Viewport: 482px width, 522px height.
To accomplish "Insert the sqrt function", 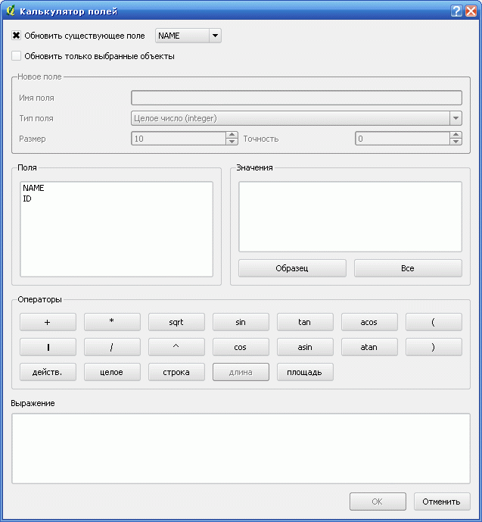I will [176, 322].
